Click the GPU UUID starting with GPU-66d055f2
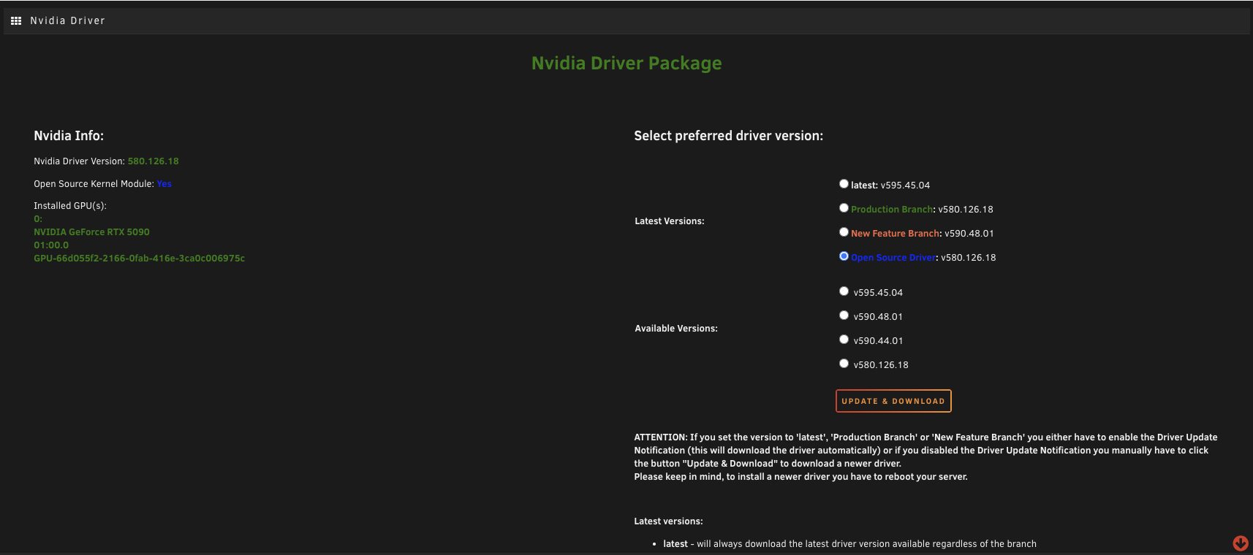The image size is (1253, 555). [x=139, y=259]
